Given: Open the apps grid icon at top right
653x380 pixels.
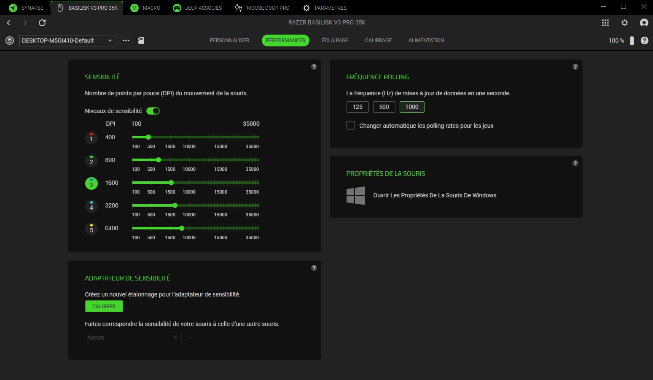Looking at the screenshot, I should click(x=605, y=23).
